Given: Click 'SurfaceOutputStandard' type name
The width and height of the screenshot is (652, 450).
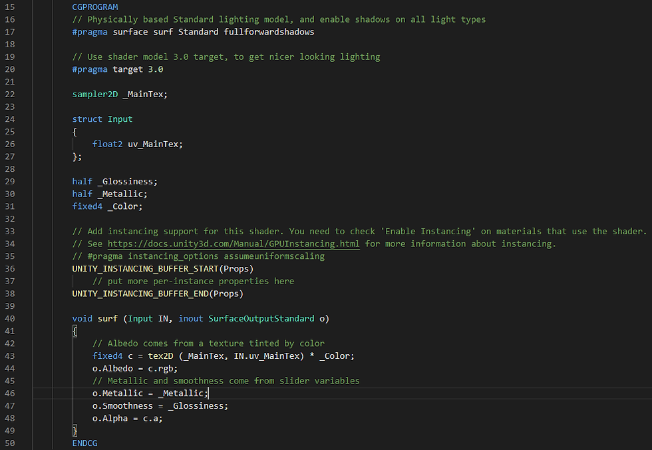Looking at the screenshot, I should 261,319.
